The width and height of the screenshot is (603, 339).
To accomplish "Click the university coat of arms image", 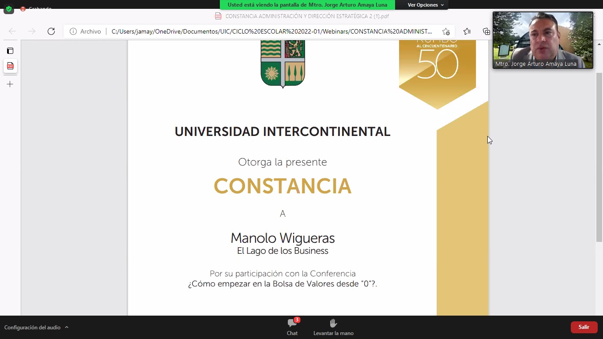I will 283,64.
